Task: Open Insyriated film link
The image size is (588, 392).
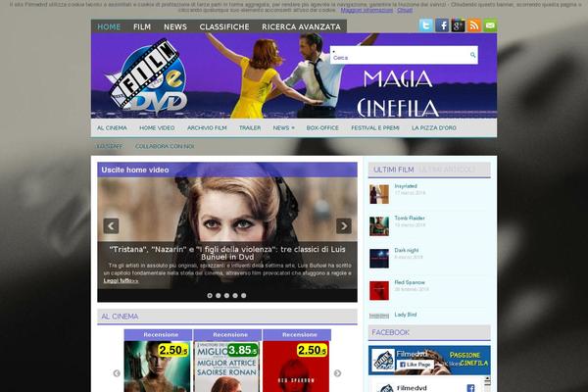Action: (x=406, y=186)
